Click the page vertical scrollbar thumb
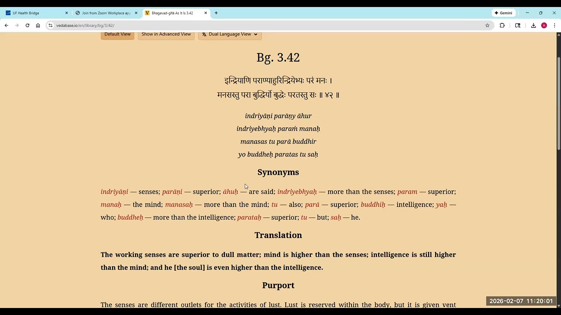The width and height of the screenshot is (561, 315). [558, 104]
